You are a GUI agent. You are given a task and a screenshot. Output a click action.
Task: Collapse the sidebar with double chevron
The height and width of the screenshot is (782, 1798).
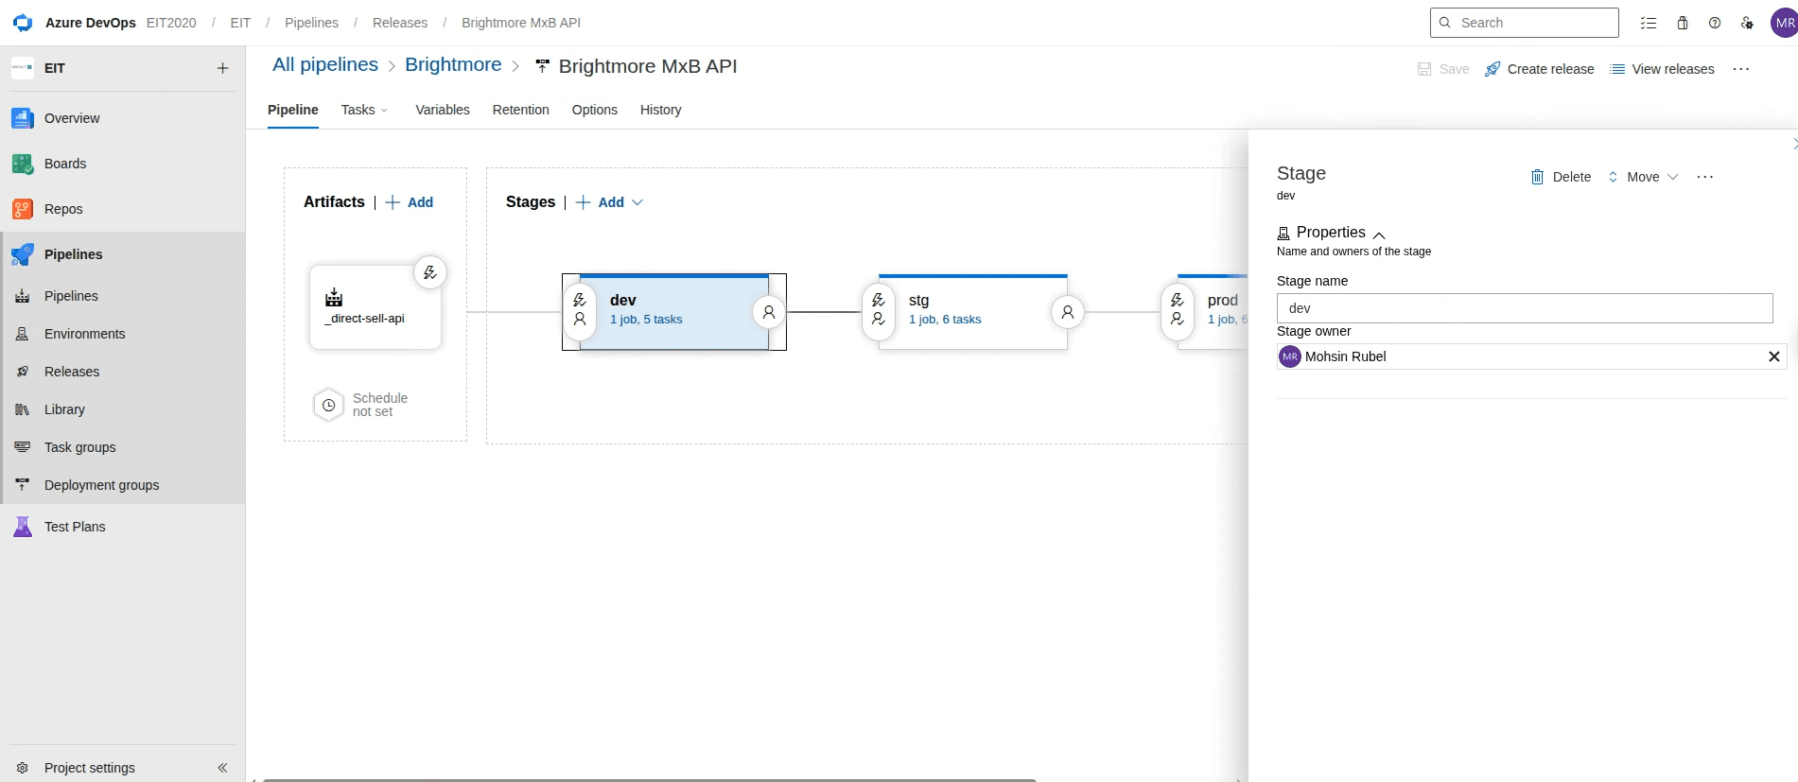pyautogui.click(x=223, y=768)
